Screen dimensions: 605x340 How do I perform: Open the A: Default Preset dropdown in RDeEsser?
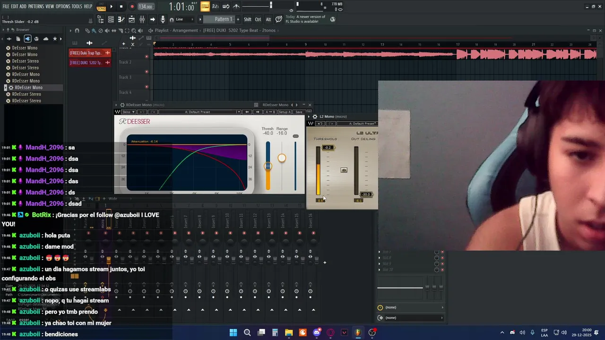(200, 112)
